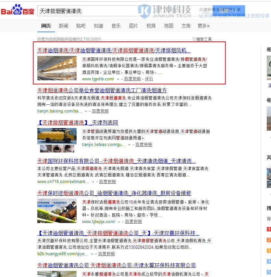This screenshot has width=271, height=277.
Task: Open the 视频 tab
Action: coord(151,26)
